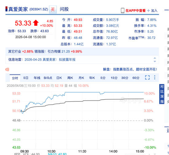Click the red up arrow beside price
This screenshot has width=169, height=155.
pyautogui.click(x=36, y=23)
